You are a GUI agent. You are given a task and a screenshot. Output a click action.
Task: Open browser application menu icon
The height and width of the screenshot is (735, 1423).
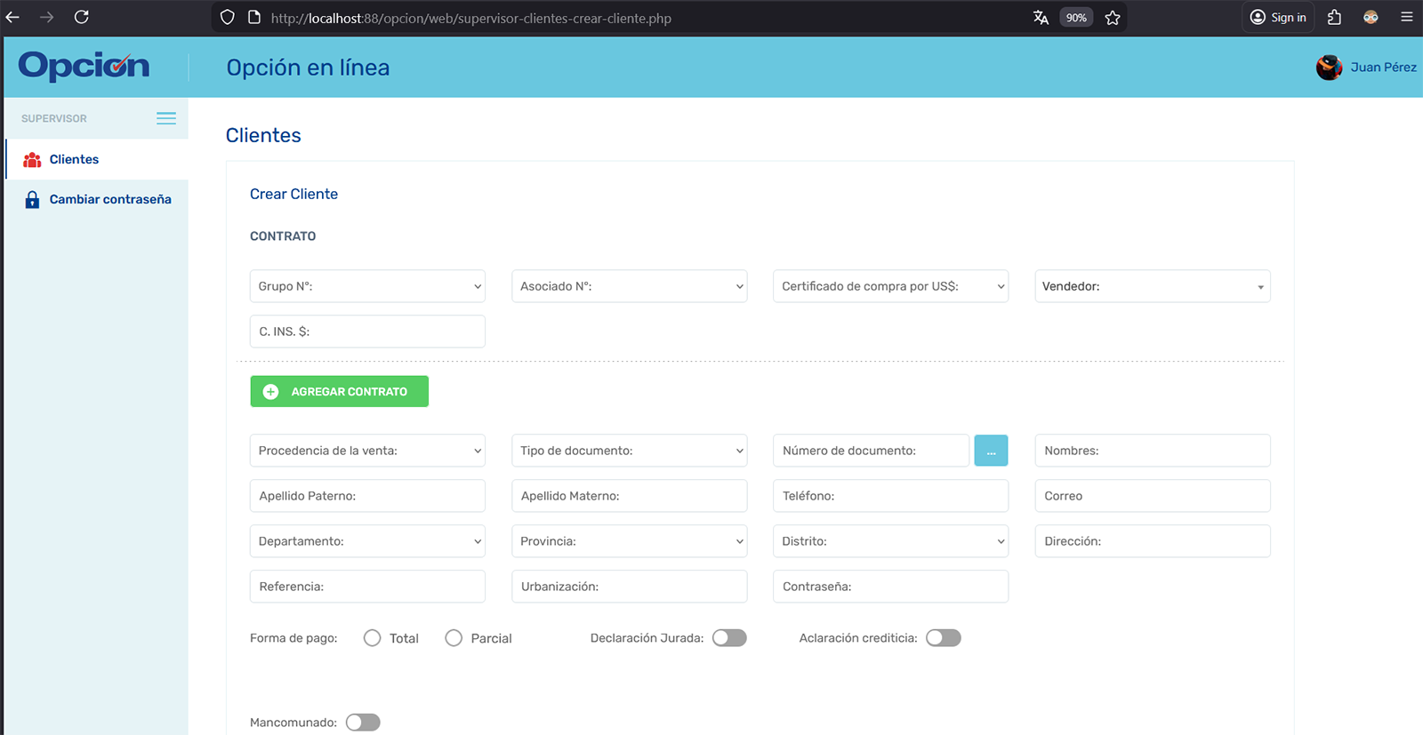point(1406,17)
